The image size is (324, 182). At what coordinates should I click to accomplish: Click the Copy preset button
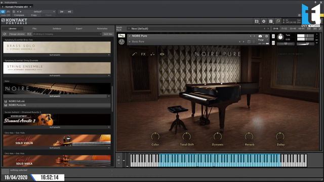click(34, 15)
